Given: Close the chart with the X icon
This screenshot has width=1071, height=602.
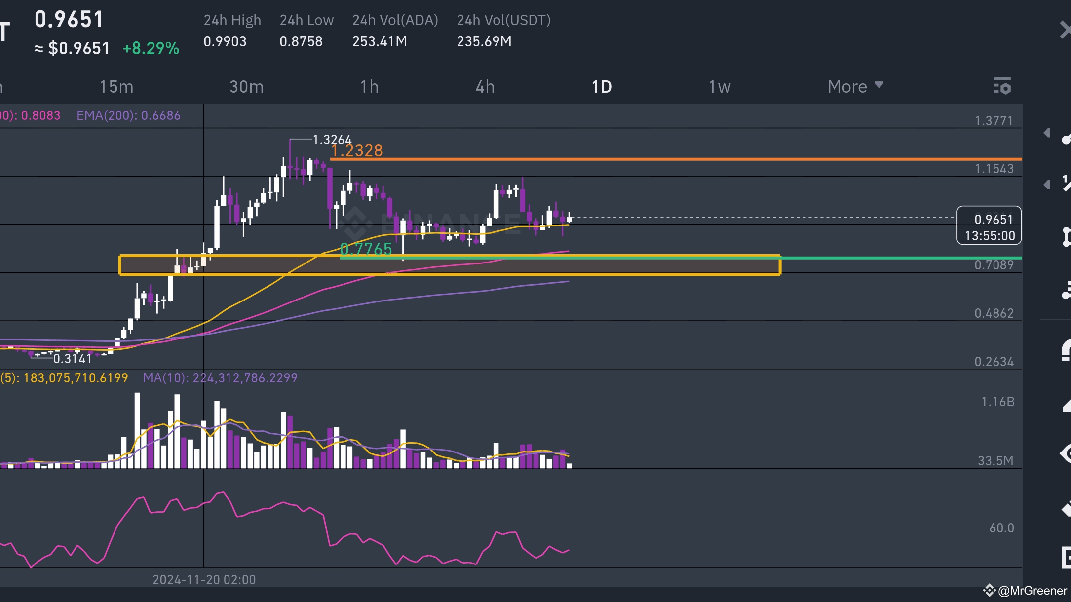Looking at the screenshot, I should coord(1065,30).
